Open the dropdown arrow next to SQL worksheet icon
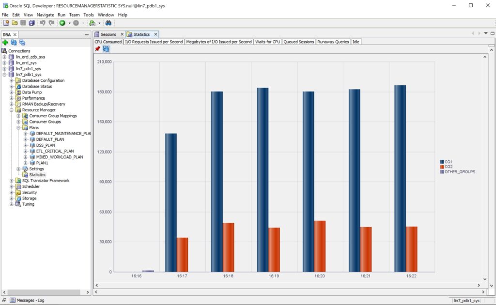The width and height of the screenshot is (496, 305). 99,23
